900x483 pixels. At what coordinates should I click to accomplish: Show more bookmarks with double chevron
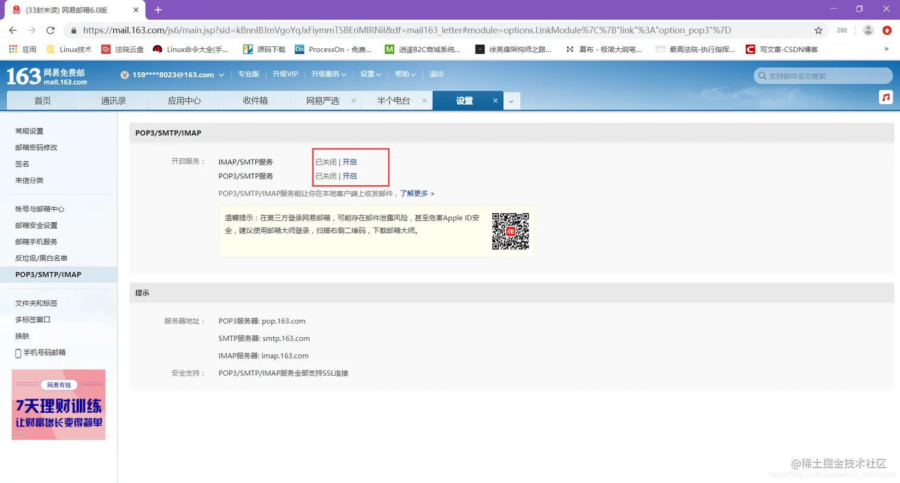[x=886, y=49]
